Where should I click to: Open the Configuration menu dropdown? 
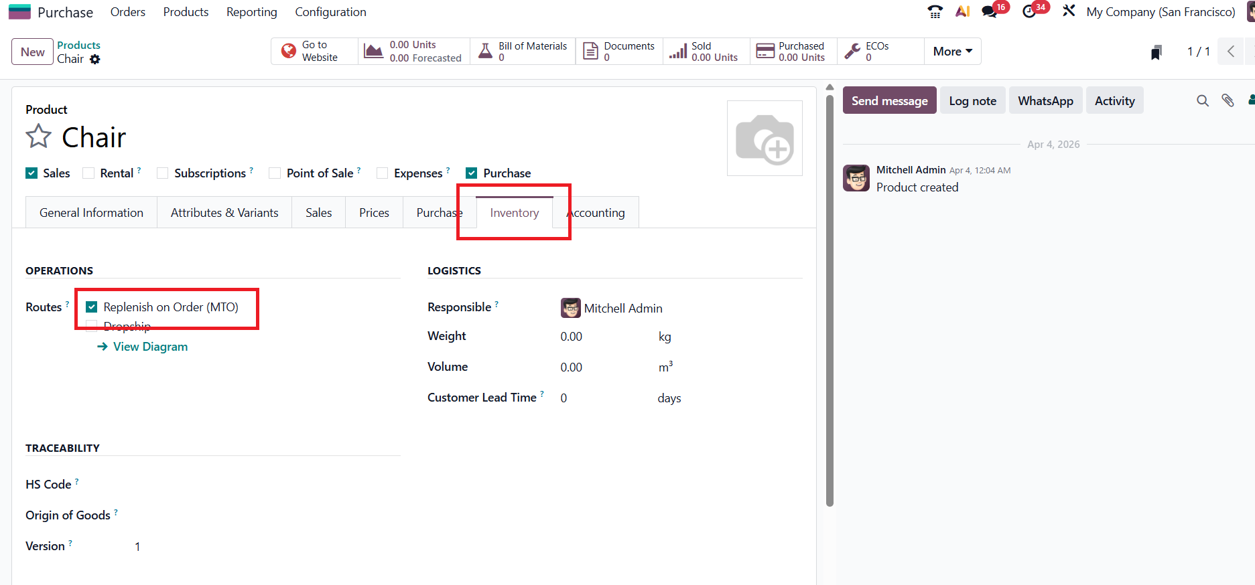coord(330,12)
